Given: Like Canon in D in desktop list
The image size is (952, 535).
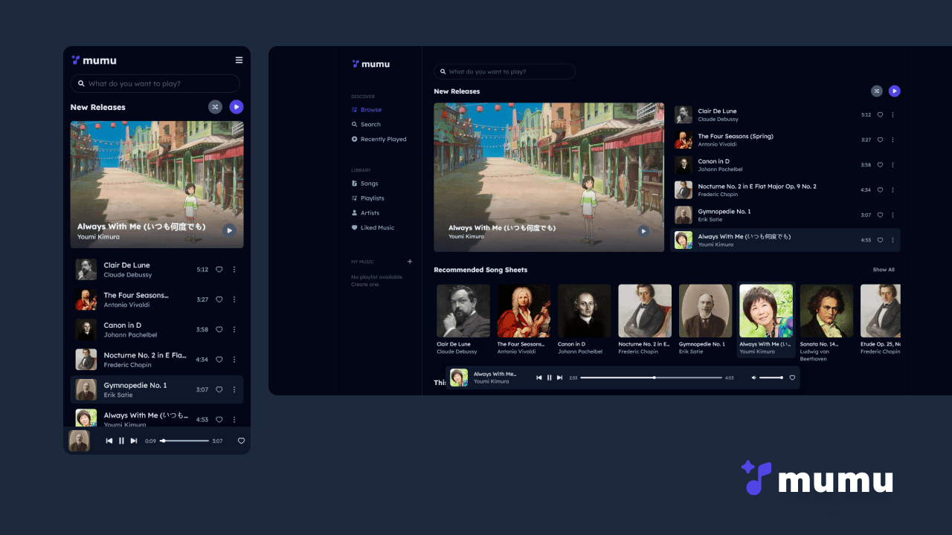Looking at the screenshot, I should pos(880,165).
